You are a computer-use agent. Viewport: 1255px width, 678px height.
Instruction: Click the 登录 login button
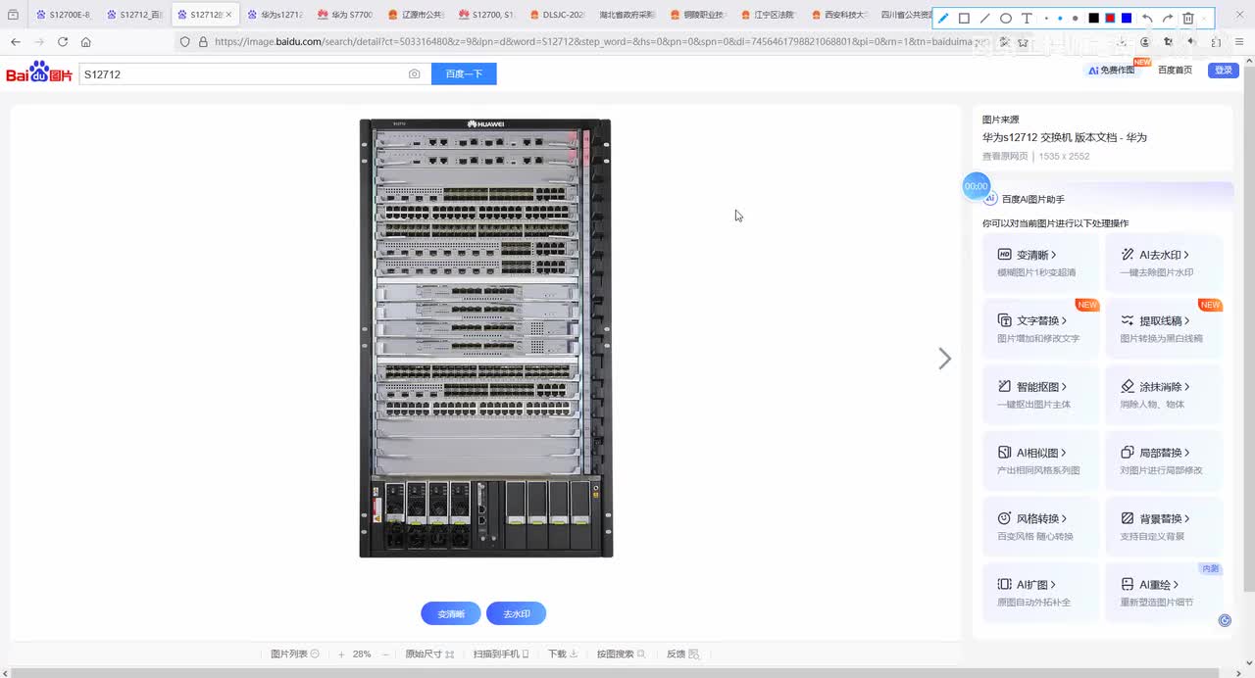point(1224,71)
